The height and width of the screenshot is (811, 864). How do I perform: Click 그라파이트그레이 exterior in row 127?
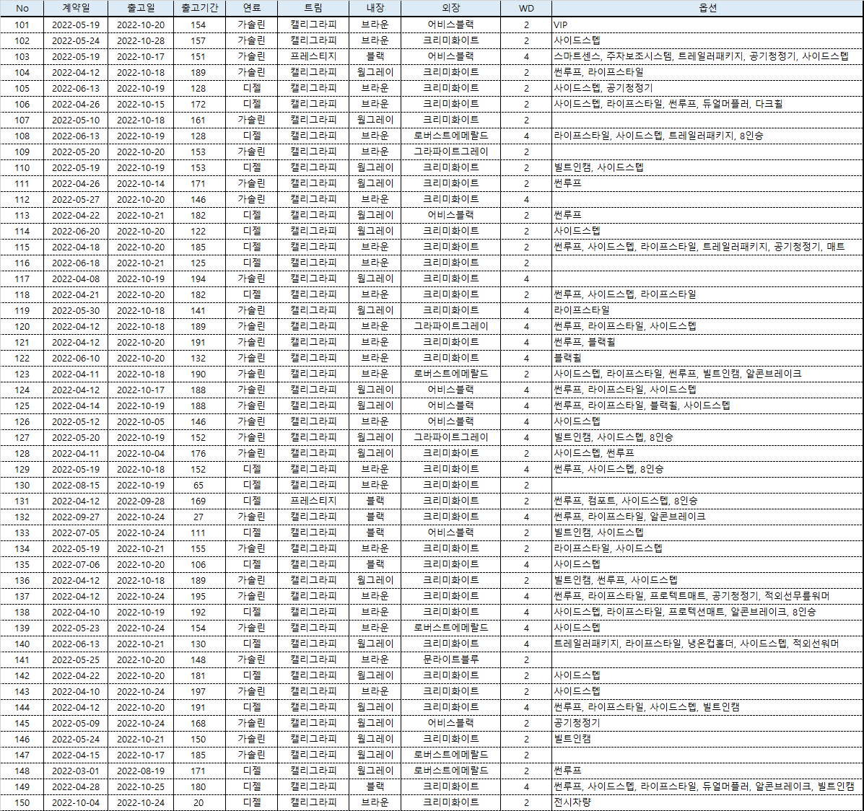[450, 438]
